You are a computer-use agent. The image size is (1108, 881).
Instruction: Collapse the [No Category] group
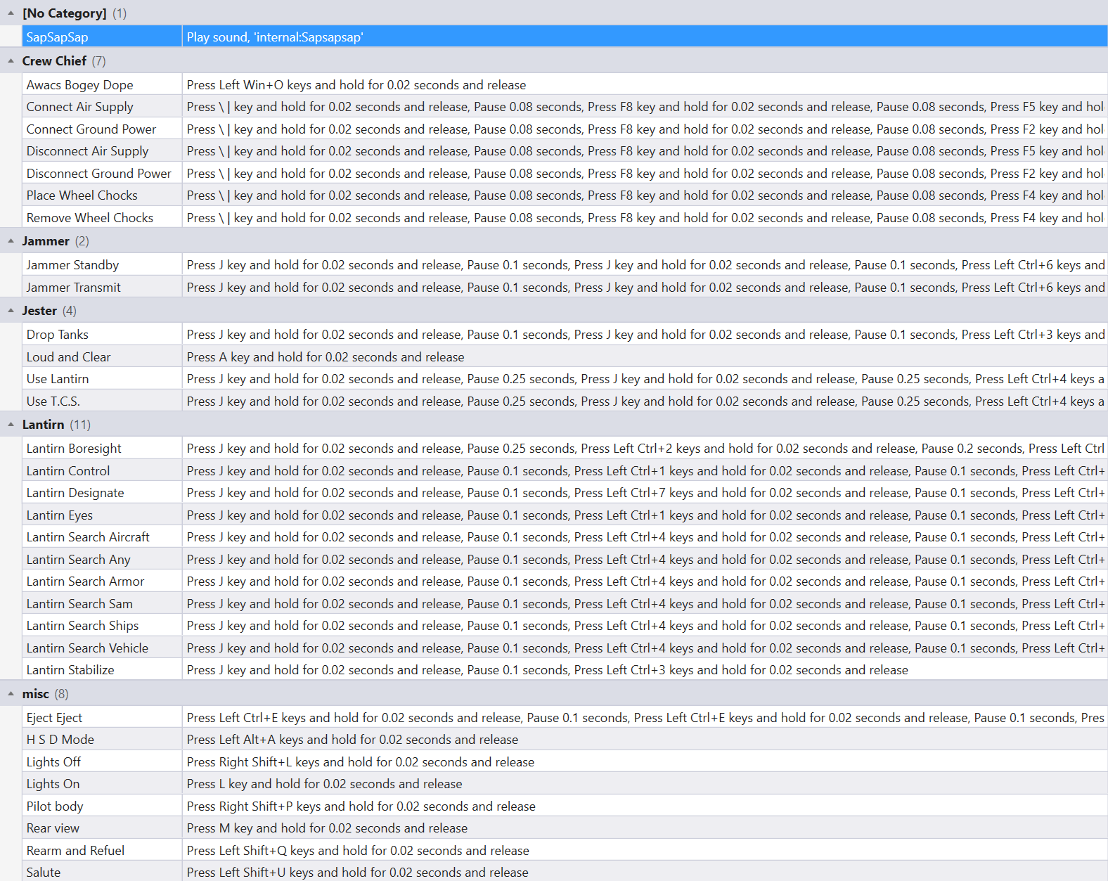click(x=11, y=13)
